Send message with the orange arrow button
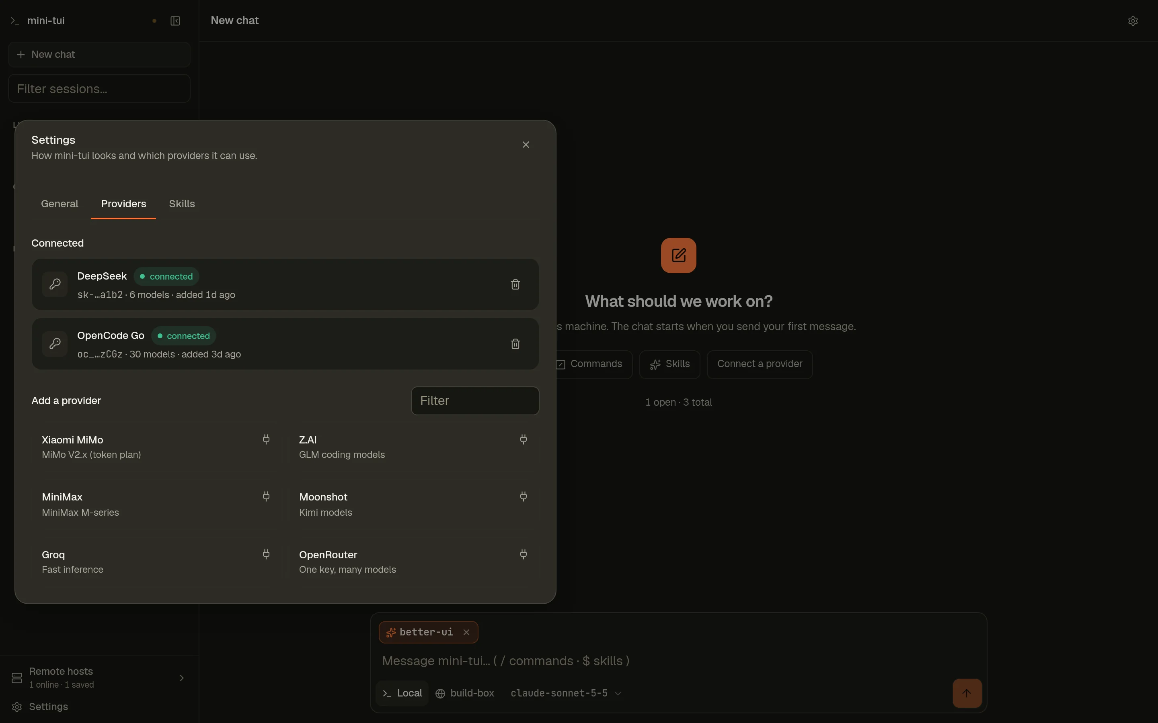 [967, 693]
